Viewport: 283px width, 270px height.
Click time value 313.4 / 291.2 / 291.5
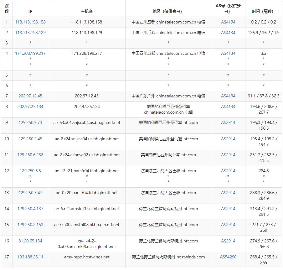tap(264, 211)
